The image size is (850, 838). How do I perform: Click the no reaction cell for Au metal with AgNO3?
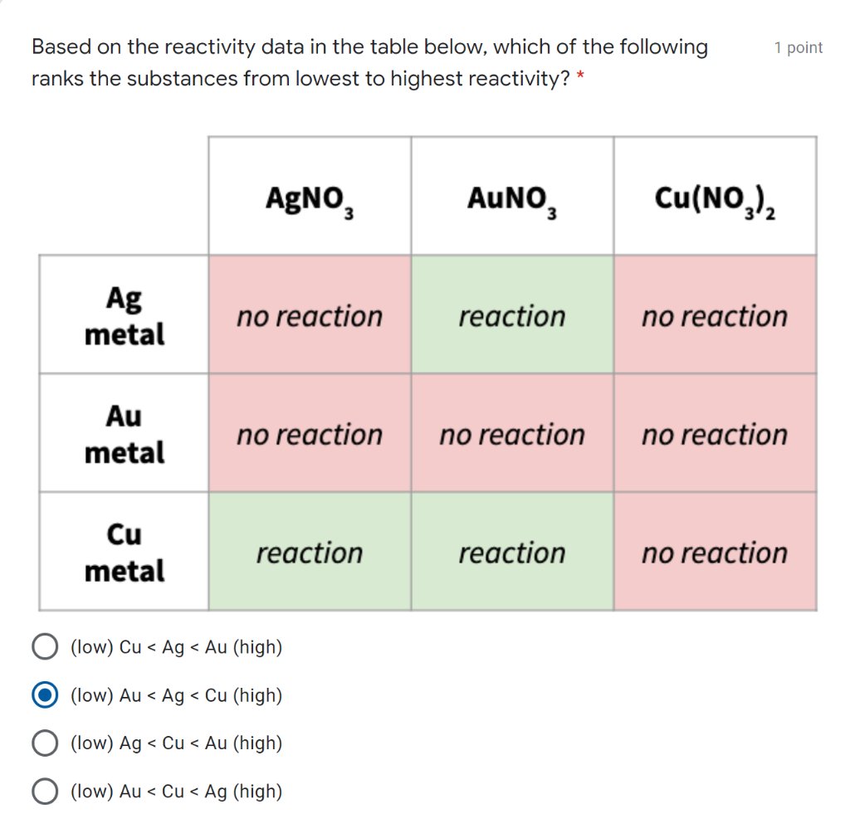[309, 434]
